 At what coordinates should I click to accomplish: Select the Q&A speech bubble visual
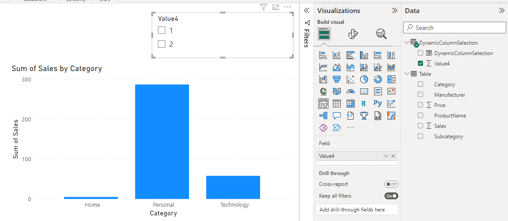[337, 115]
